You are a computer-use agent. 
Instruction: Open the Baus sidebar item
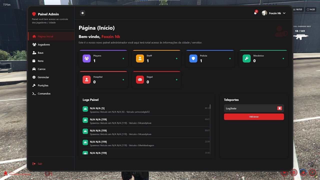pyautogui.click(x=51, y=53)
